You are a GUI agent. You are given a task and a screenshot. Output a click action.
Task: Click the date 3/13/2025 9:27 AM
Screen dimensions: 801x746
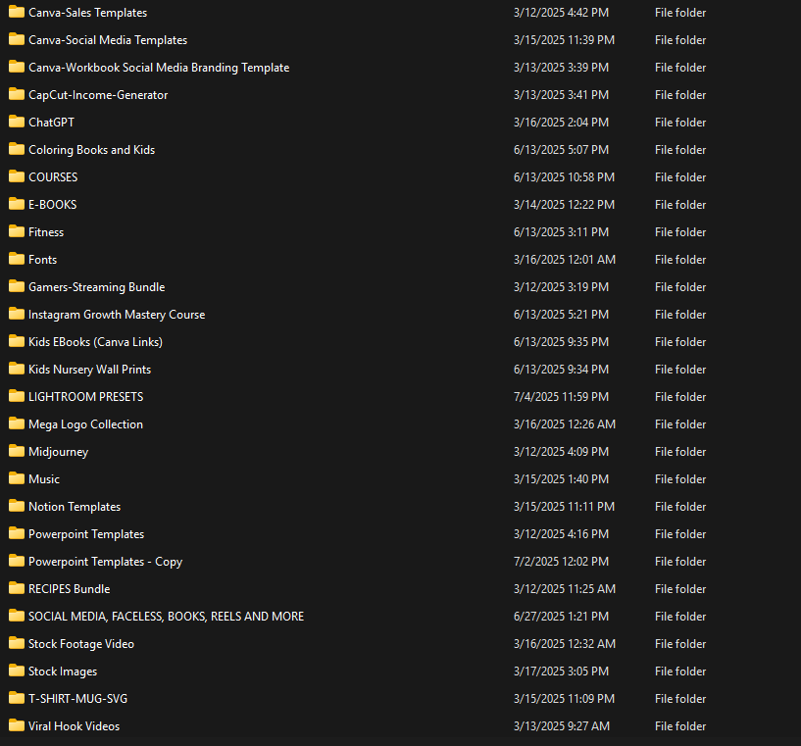pyautogui.click(x=562, y=726)
